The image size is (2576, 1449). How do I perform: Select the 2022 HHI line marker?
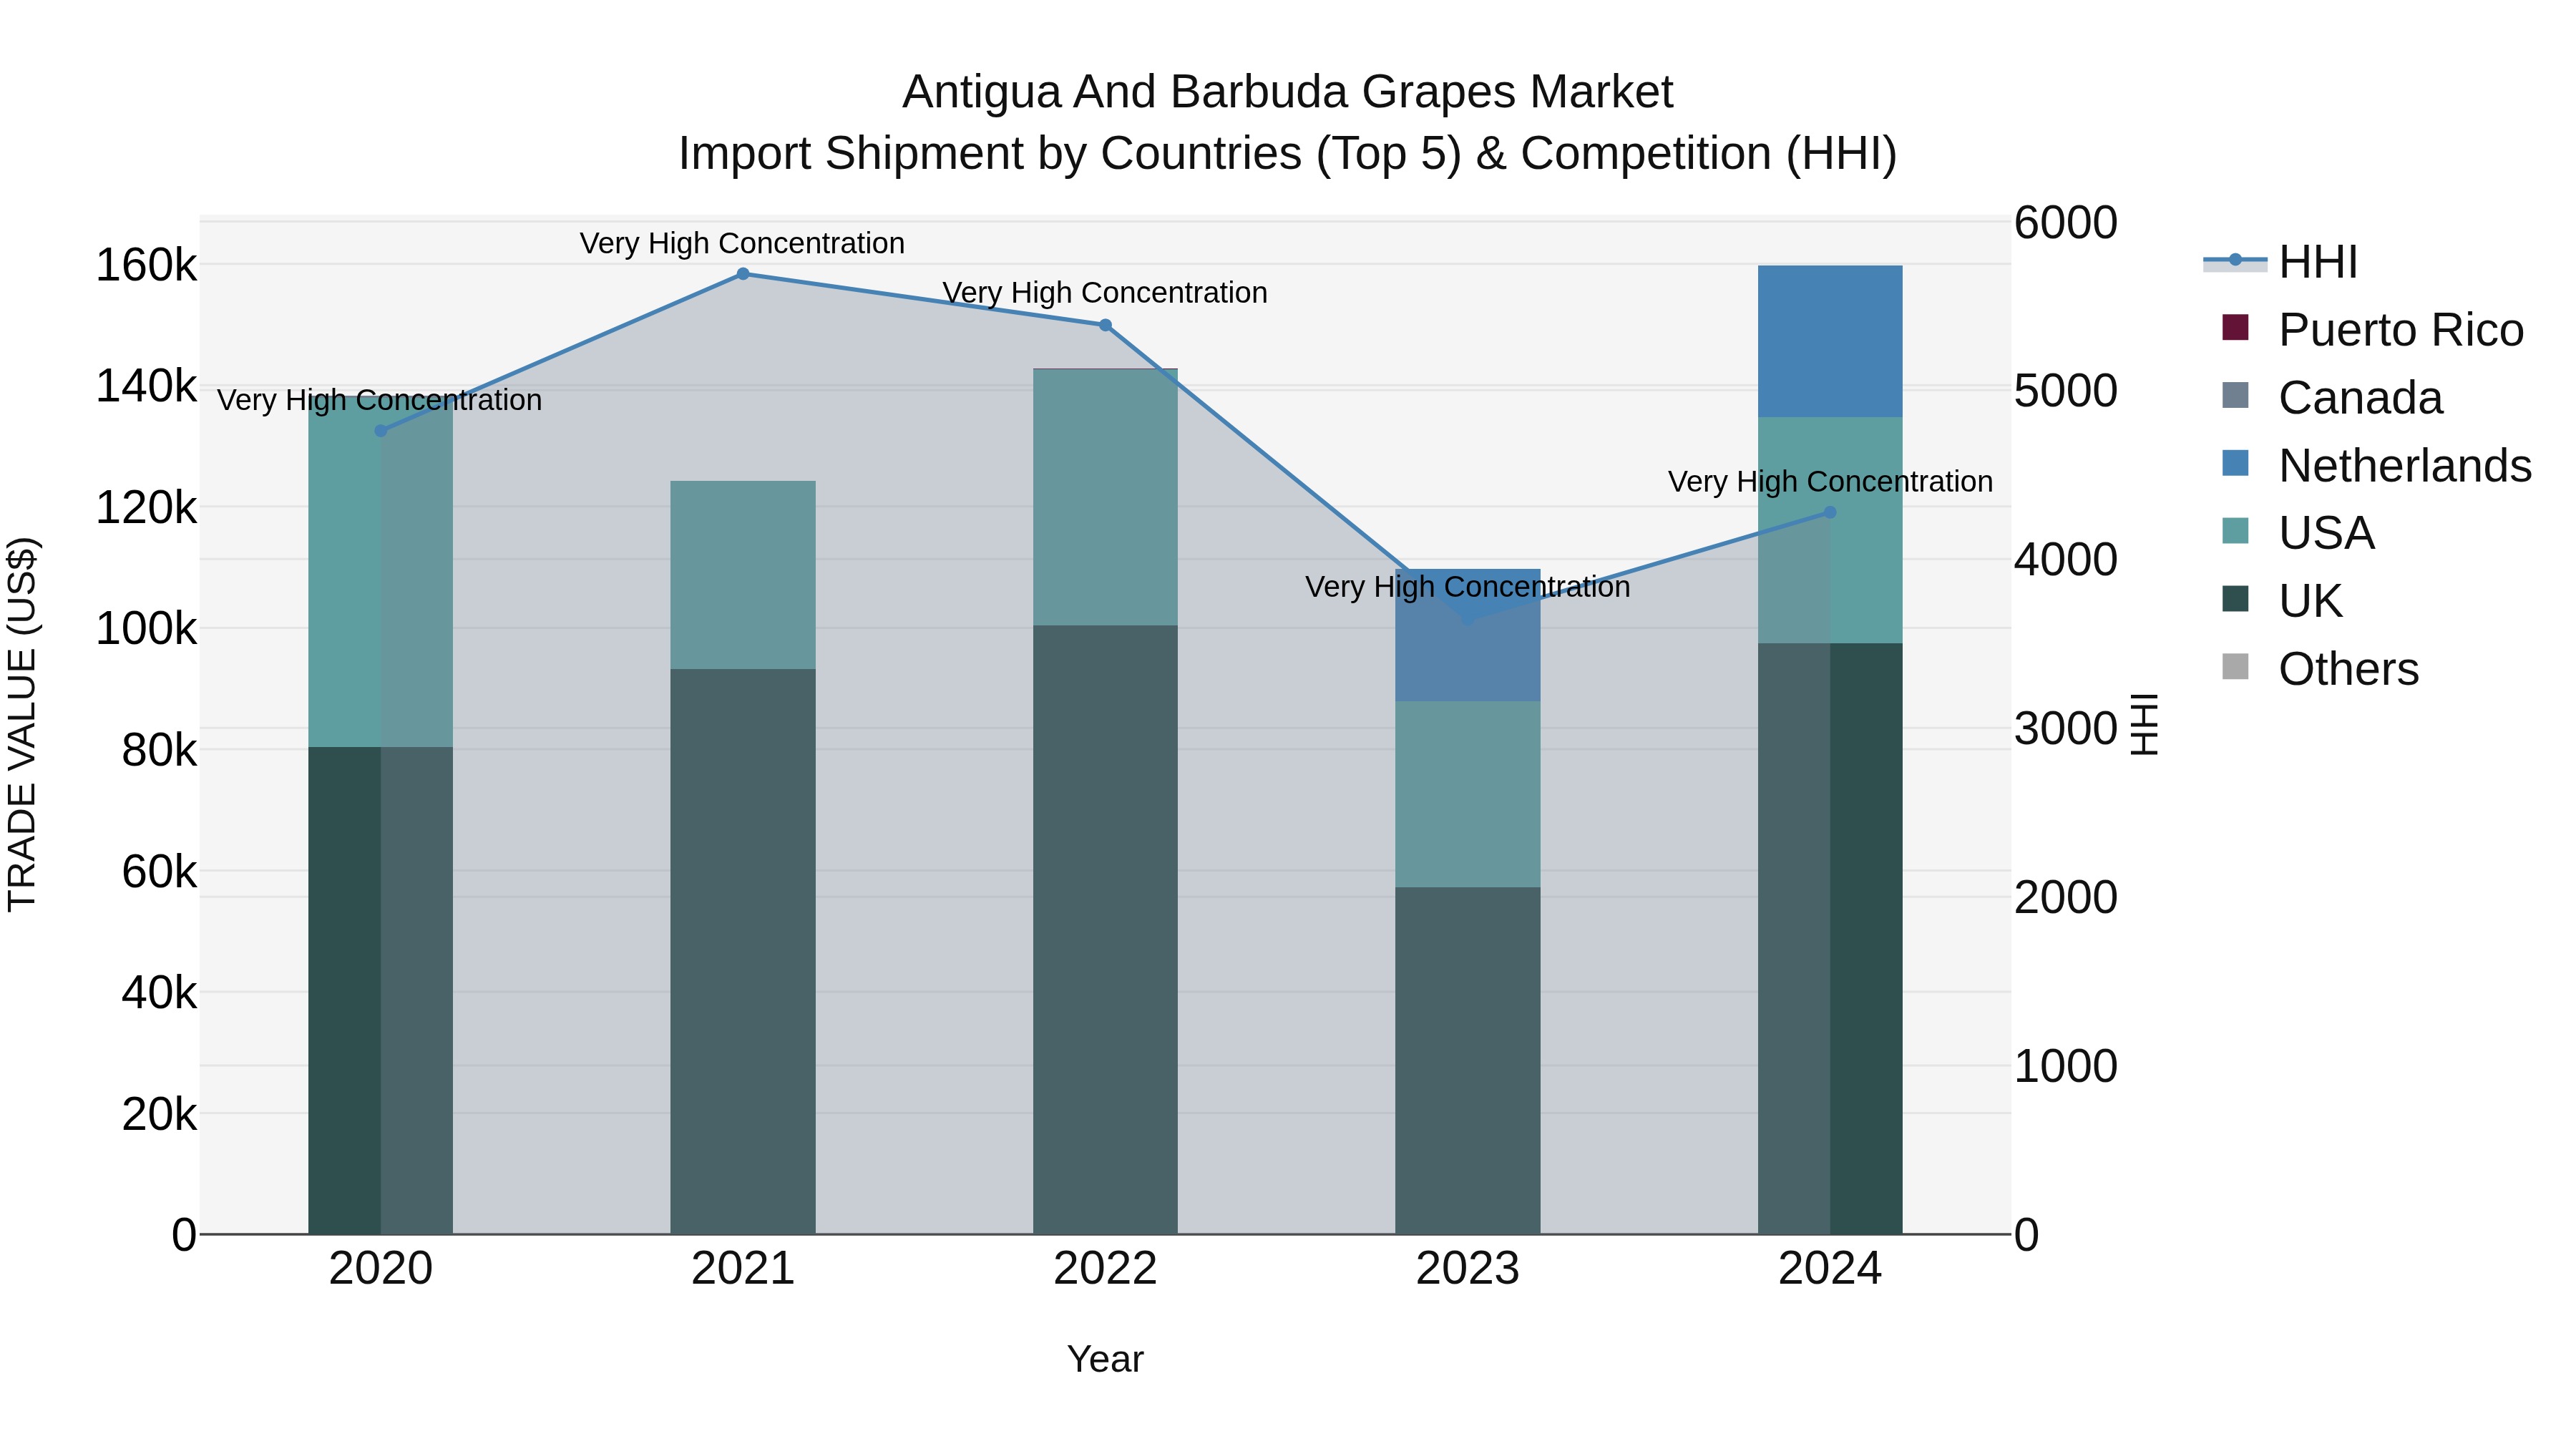coord(1105,325)
